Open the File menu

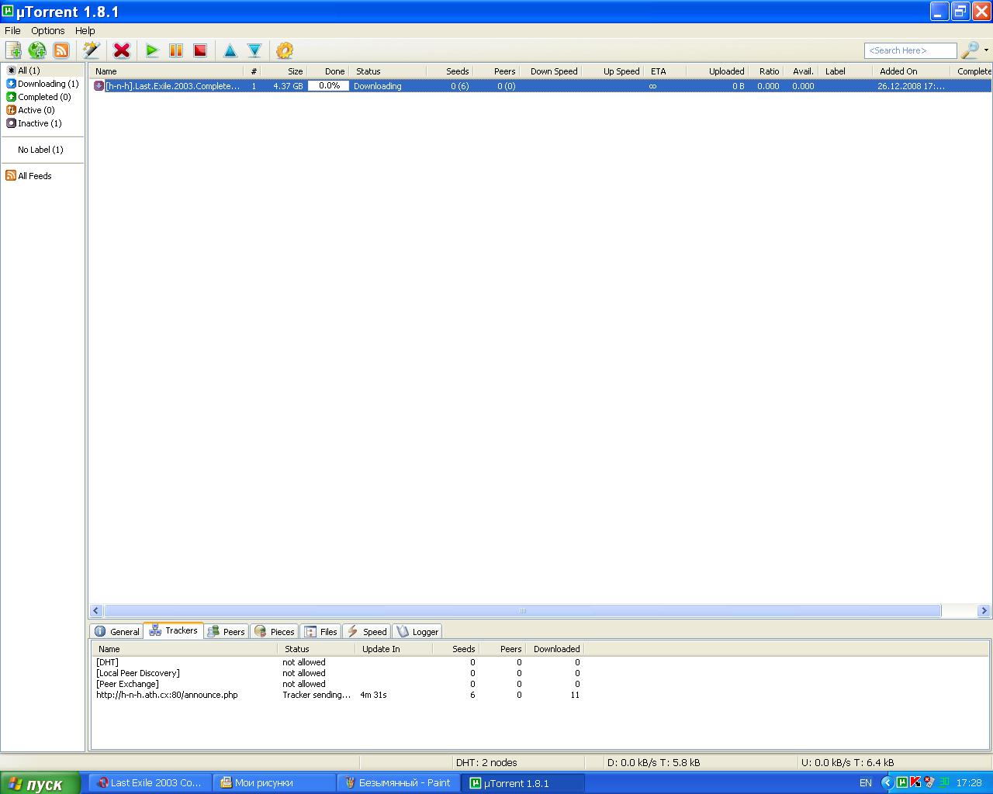point(12,30)
